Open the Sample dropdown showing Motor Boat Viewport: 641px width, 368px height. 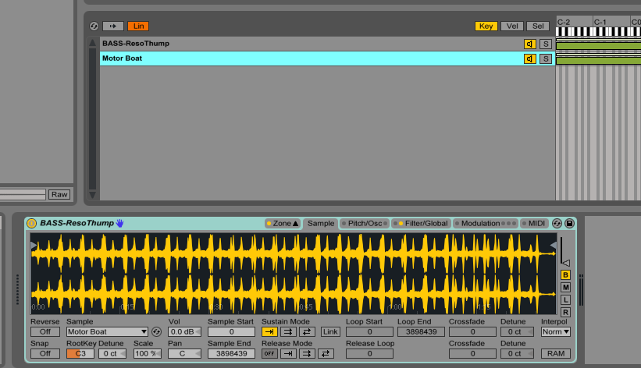point(107,332)
